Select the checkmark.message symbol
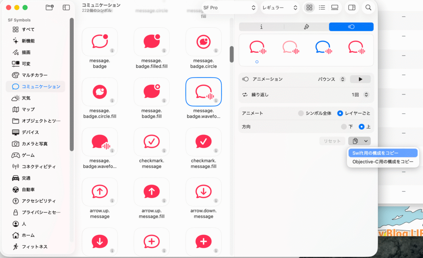The width and height of the screenshot is (423, 258). (152, 142)
